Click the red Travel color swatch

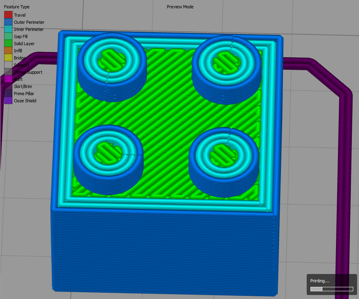[8, 15]
